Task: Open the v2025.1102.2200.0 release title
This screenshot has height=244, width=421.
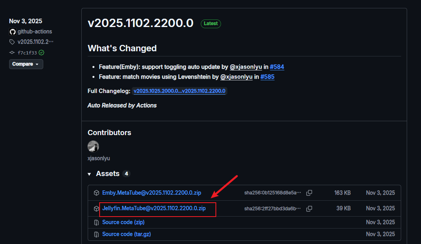Action: [140, 23]
